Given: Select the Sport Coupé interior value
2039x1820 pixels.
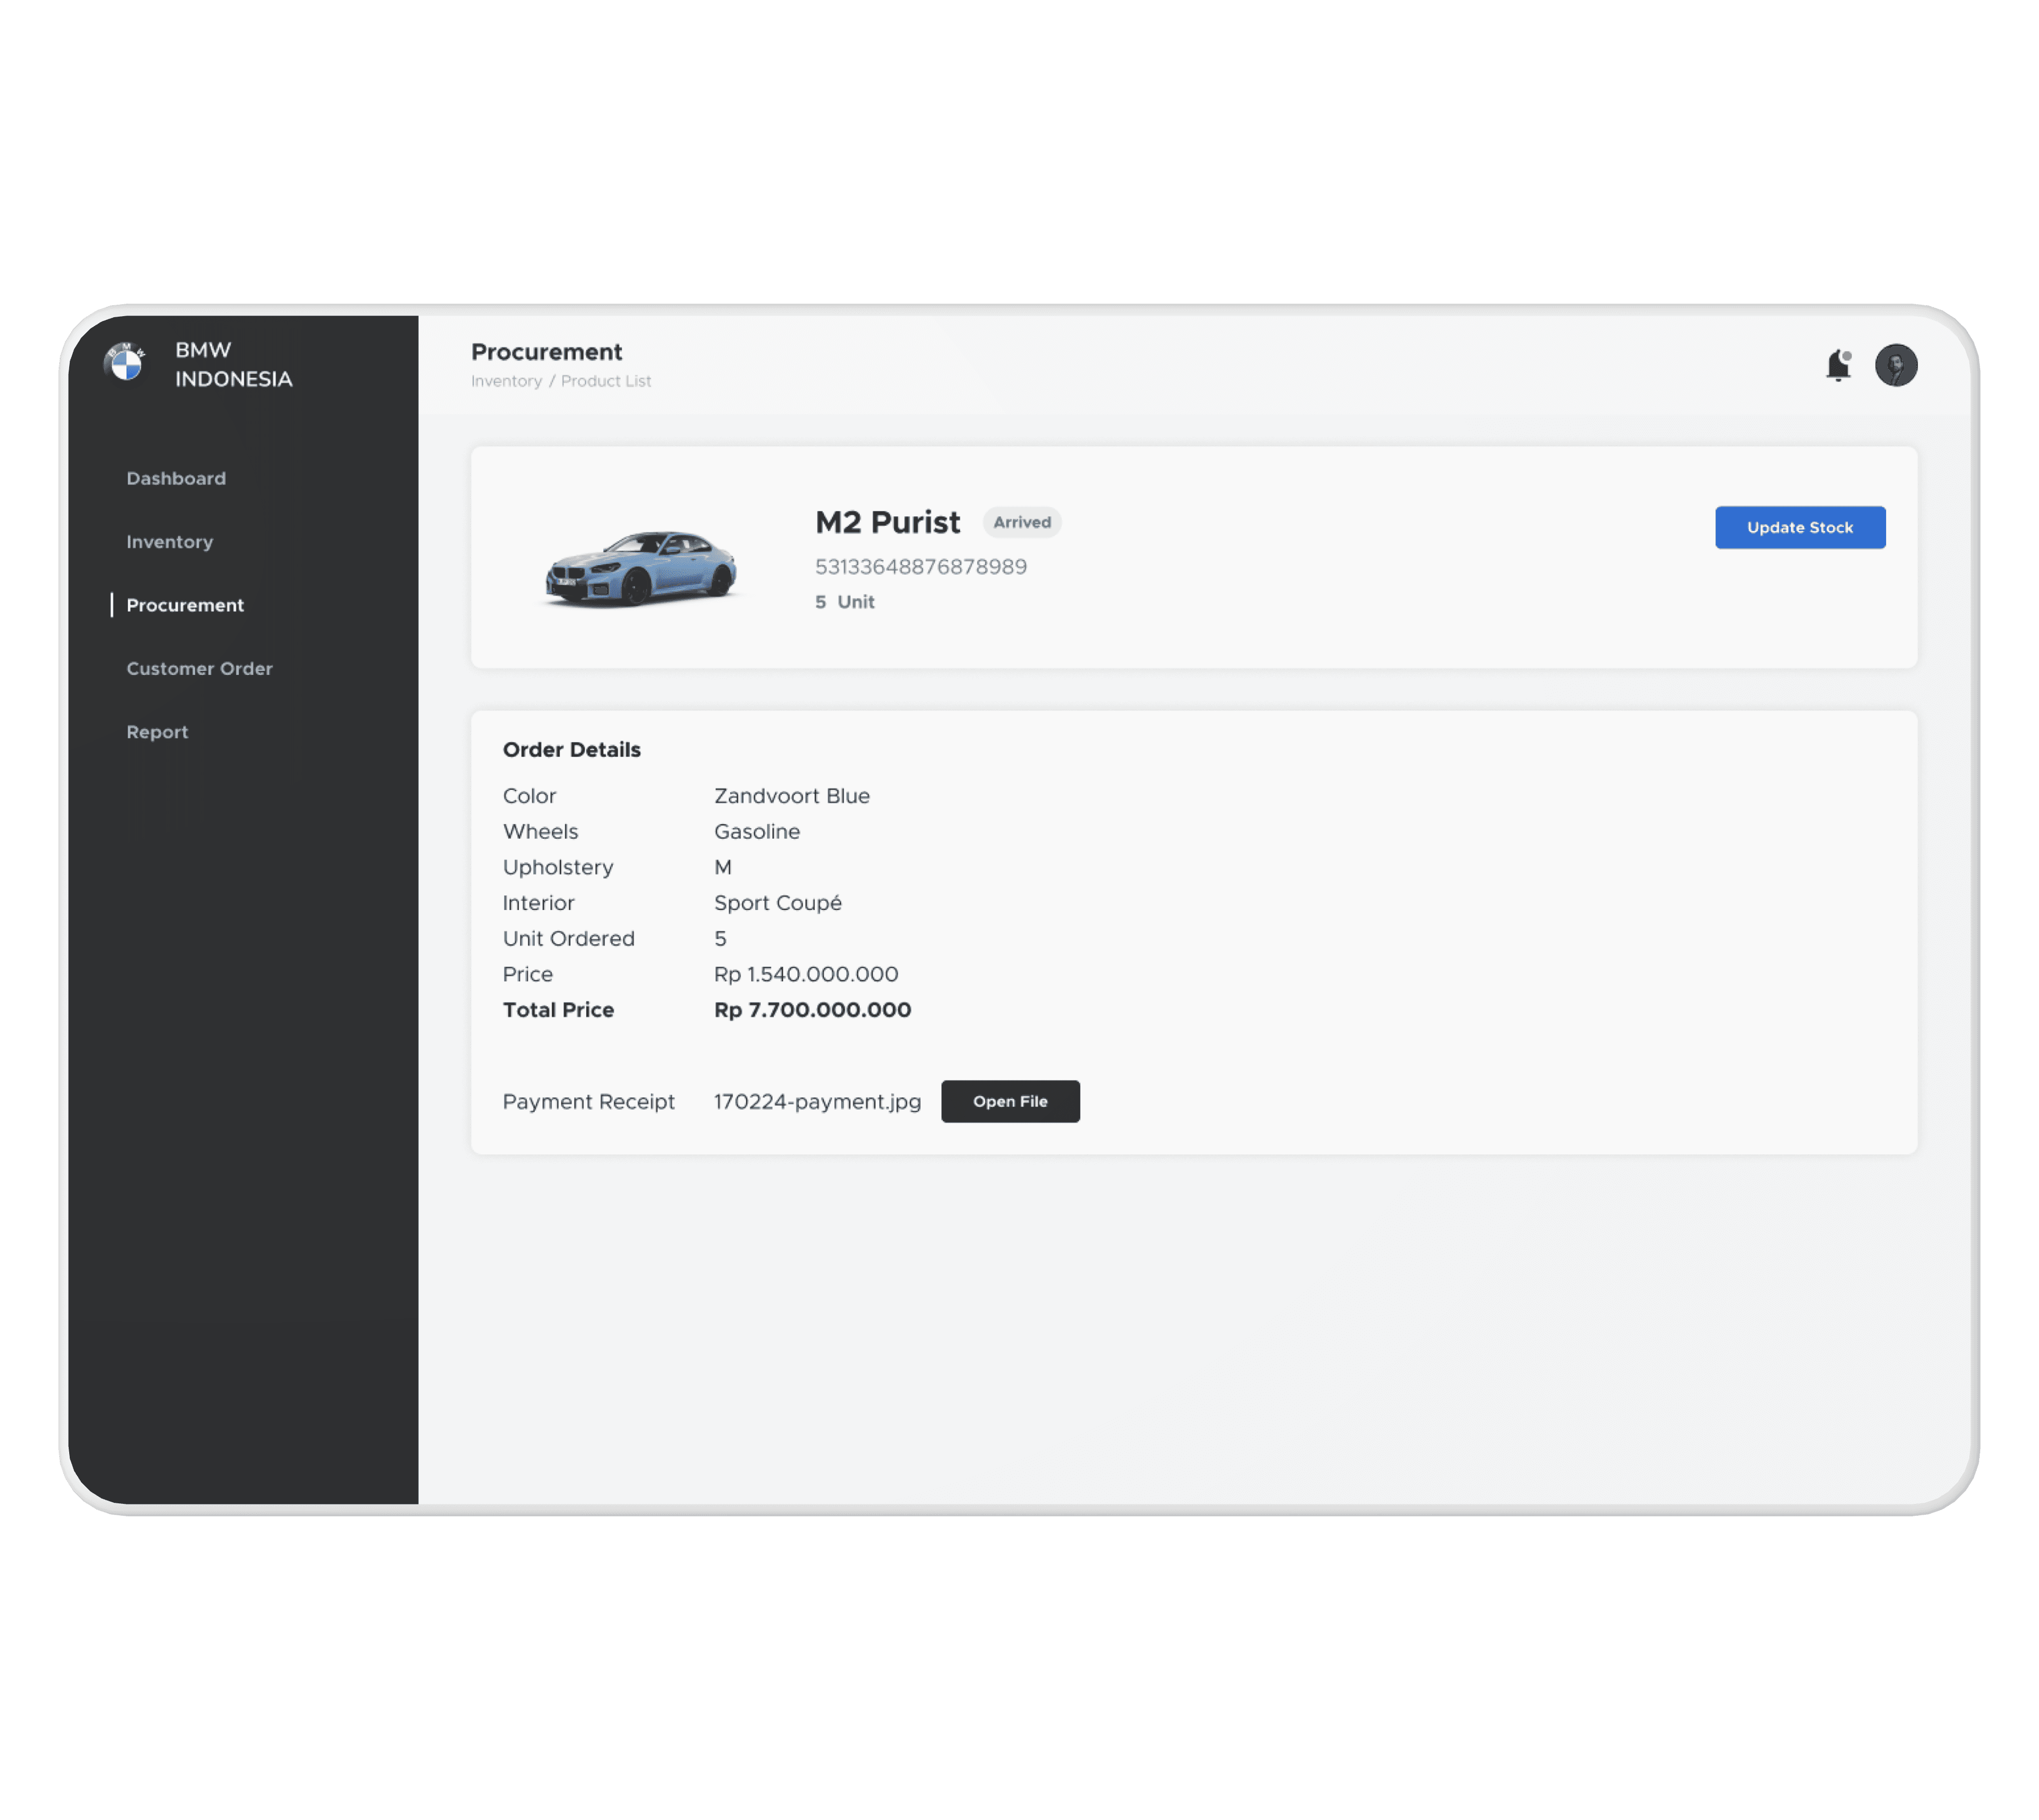Looking at the screenshot, I should pyautogui.click(x=778, y=903).
